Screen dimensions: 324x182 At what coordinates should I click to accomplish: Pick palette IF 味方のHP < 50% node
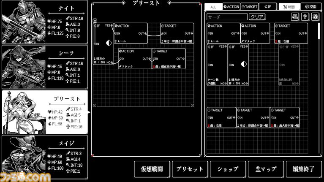[238, 65]
